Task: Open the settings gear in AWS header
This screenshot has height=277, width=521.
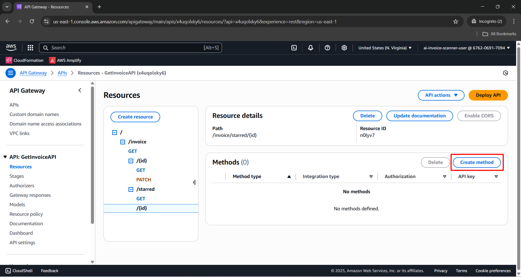Action: tap(344, 48)
